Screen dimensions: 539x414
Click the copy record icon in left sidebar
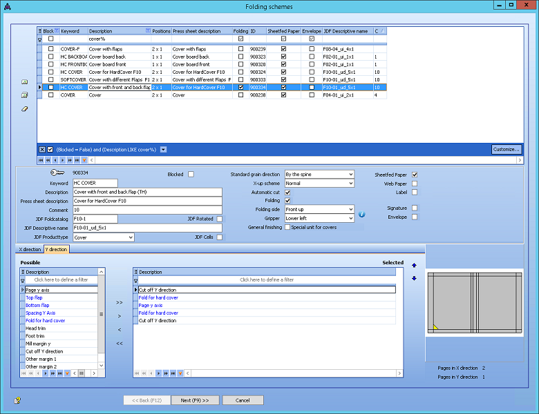pyautogui.click(x=24, y=95)
